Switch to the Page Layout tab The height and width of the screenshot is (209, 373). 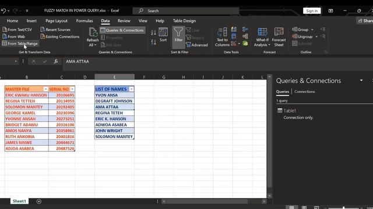coord(57,21)
